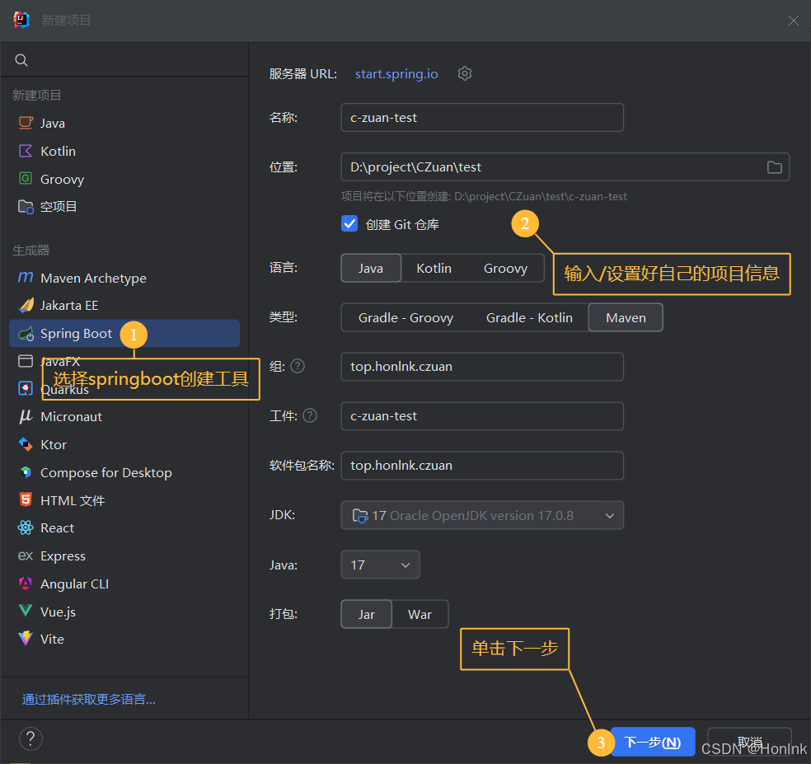
Task: Click the JavaFX window icon
Action: pos(26,360)
